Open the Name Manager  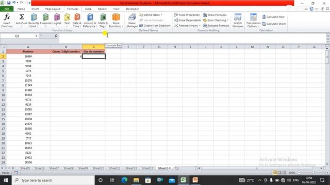(x=132, y=21)
